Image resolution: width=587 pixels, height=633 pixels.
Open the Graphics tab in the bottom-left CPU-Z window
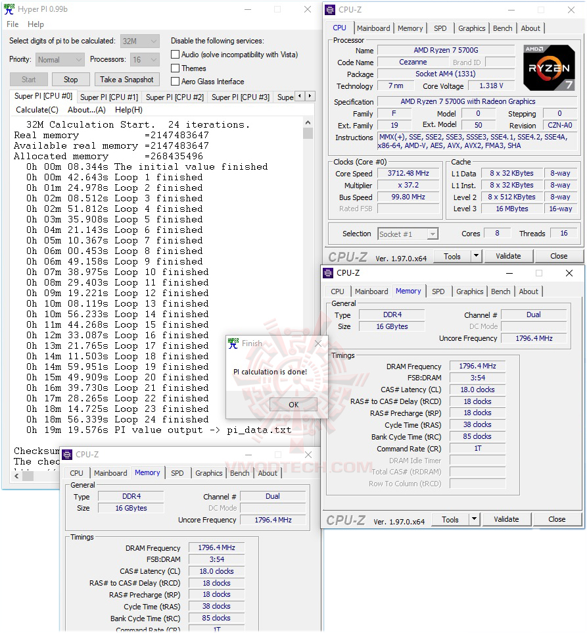click(x=208, y=473)
